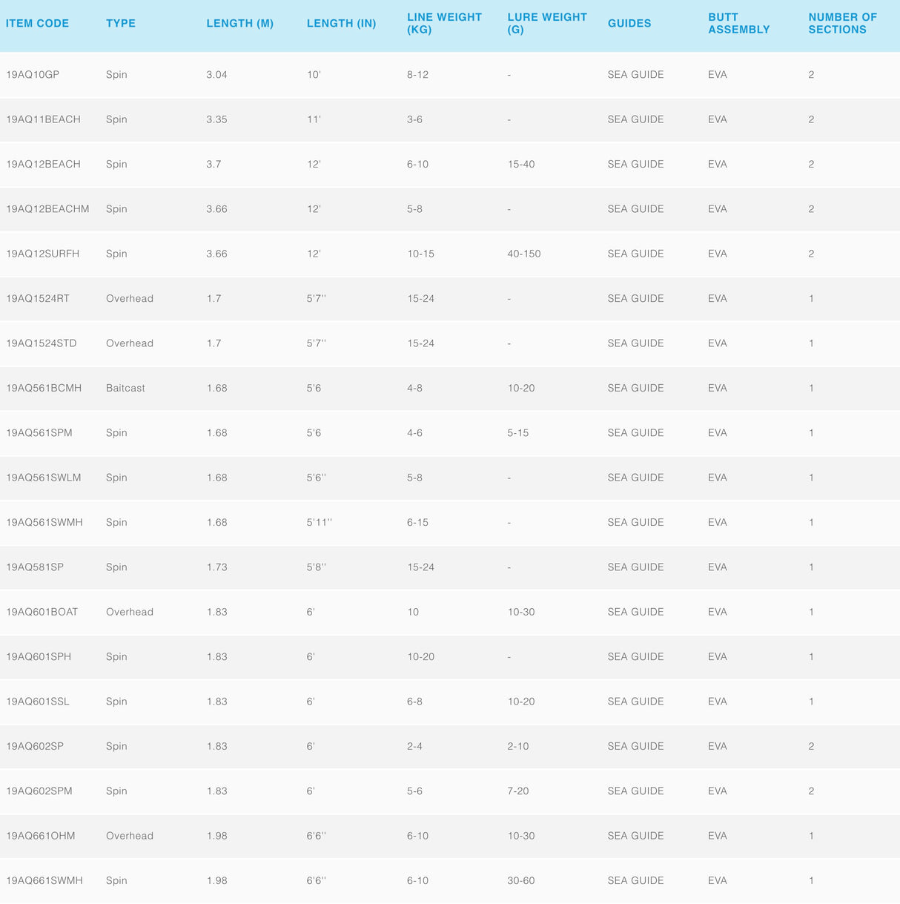Click the Baitcast type cell
The width and height of the screenshot is (900, 904).
[125, 388]
